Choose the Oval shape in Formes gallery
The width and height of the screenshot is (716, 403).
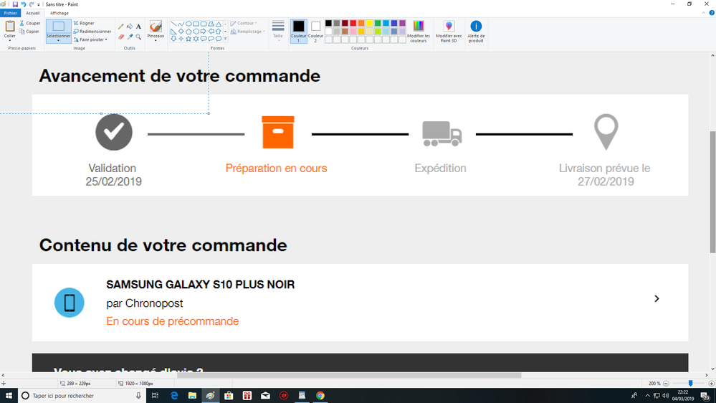pyautogui.click(x=188, y=24)
